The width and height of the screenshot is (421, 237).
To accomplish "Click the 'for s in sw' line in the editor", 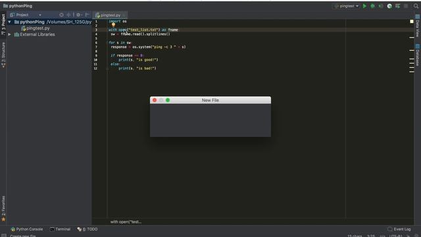I will click(x=120, y=43).
